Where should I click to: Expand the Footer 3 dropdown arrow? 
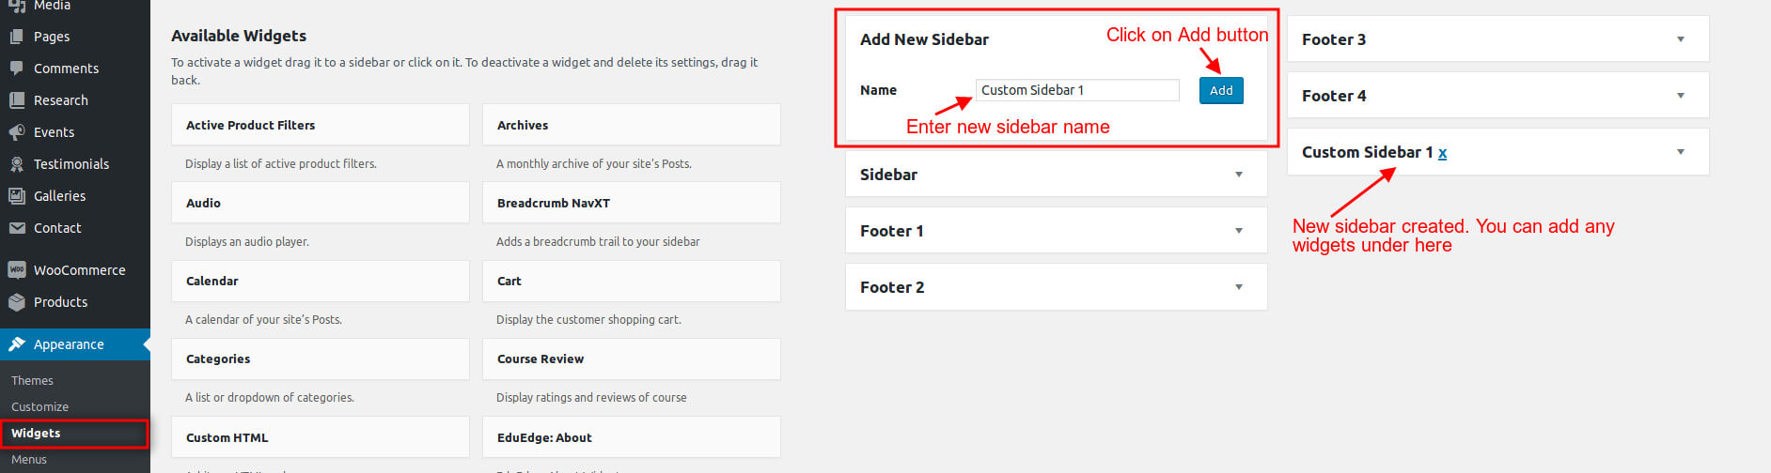click(1681, 39)
